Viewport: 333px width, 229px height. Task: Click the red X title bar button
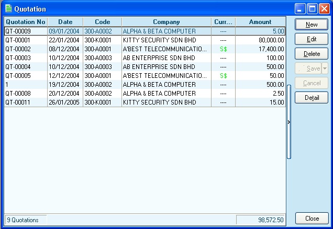point(325,9)
